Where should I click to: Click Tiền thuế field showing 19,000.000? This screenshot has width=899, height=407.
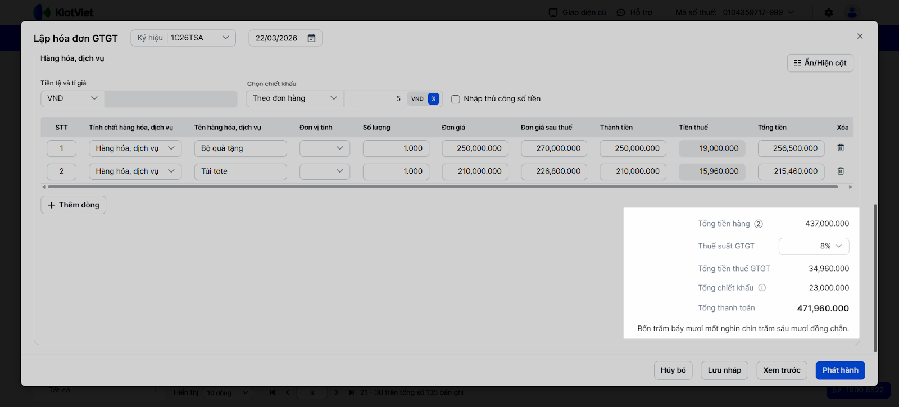point(712,148)
